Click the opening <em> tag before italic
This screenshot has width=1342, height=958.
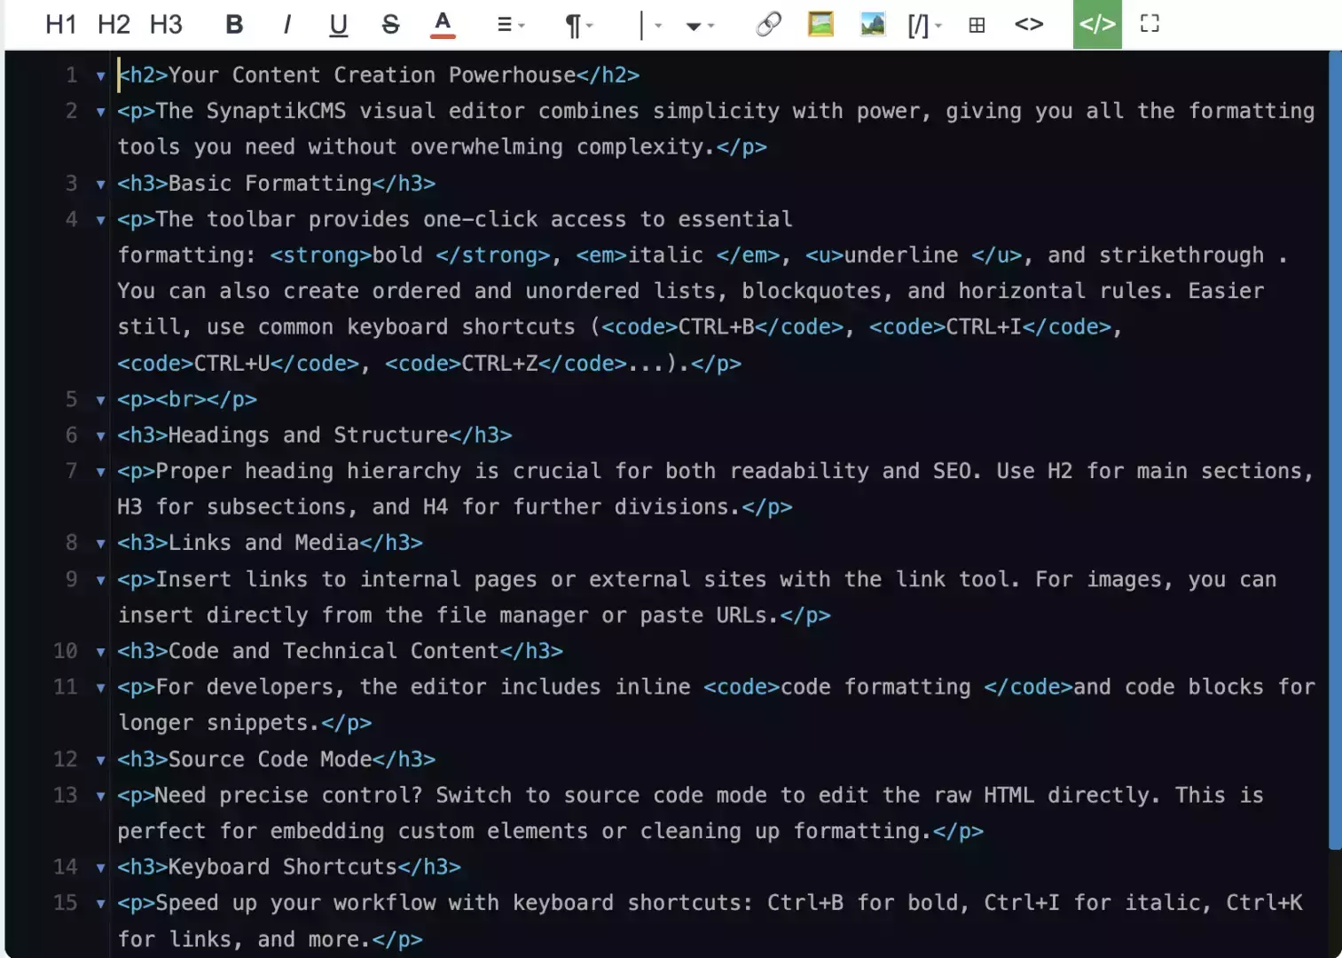coord(602,255)
